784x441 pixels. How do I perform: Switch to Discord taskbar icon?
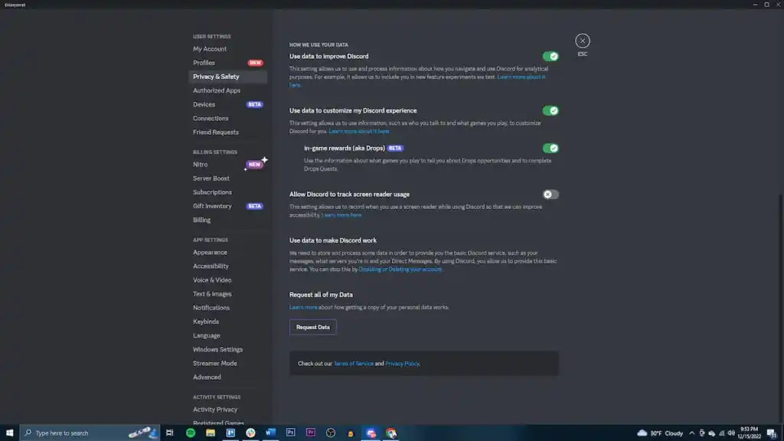click(x=371, y=433)
